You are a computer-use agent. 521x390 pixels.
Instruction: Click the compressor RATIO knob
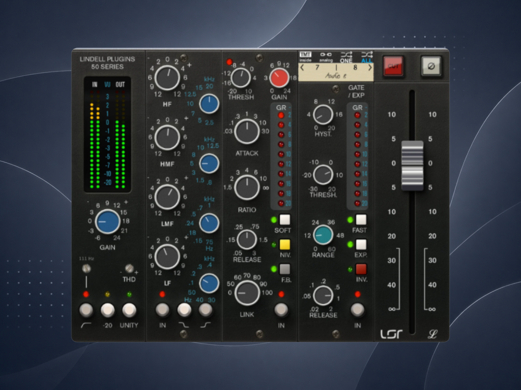tap(247, 188)
